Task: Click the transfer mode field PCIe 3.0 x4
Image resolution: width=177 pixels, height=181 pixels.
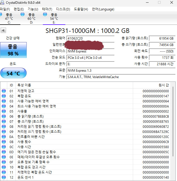Action: (91, 57)
